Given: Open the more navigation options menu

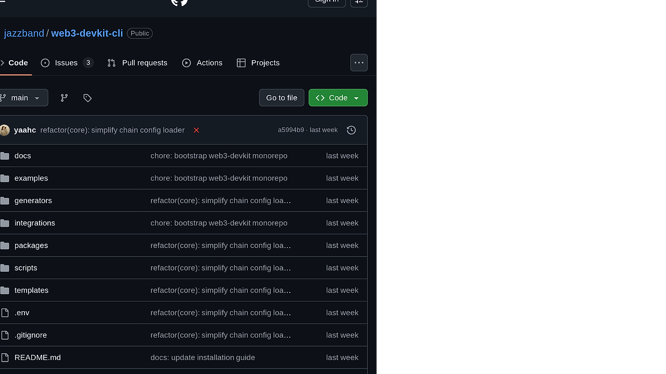Looking at the screenshot, I should coord(359,63).
